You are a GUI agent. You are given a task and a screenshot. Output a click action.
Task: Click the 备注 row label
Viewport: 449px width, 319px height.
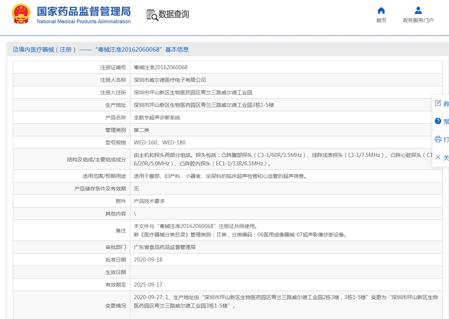coord(121,231)
